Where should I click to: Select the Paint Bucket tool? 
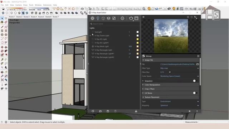click(2, 22)
